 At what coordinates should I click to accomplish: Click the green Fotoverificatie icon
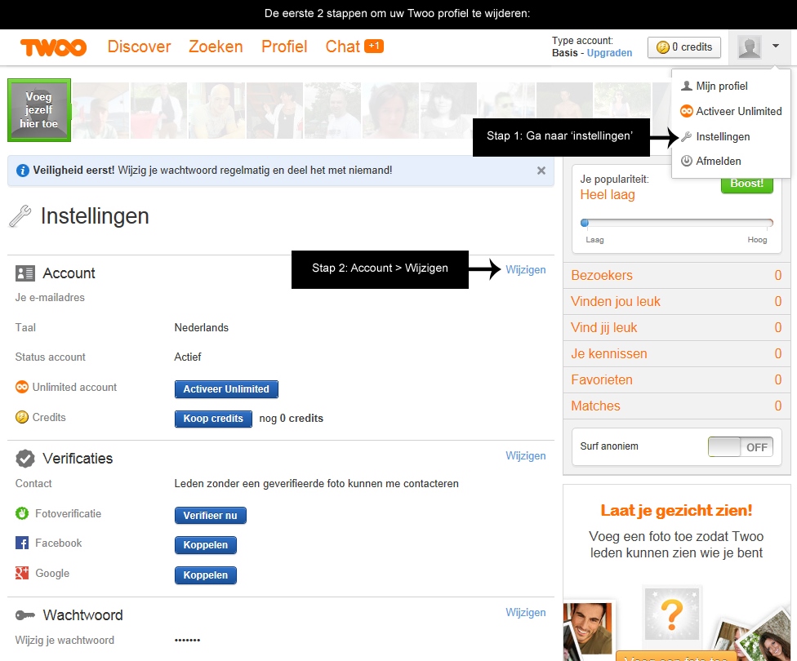(22, 513)
